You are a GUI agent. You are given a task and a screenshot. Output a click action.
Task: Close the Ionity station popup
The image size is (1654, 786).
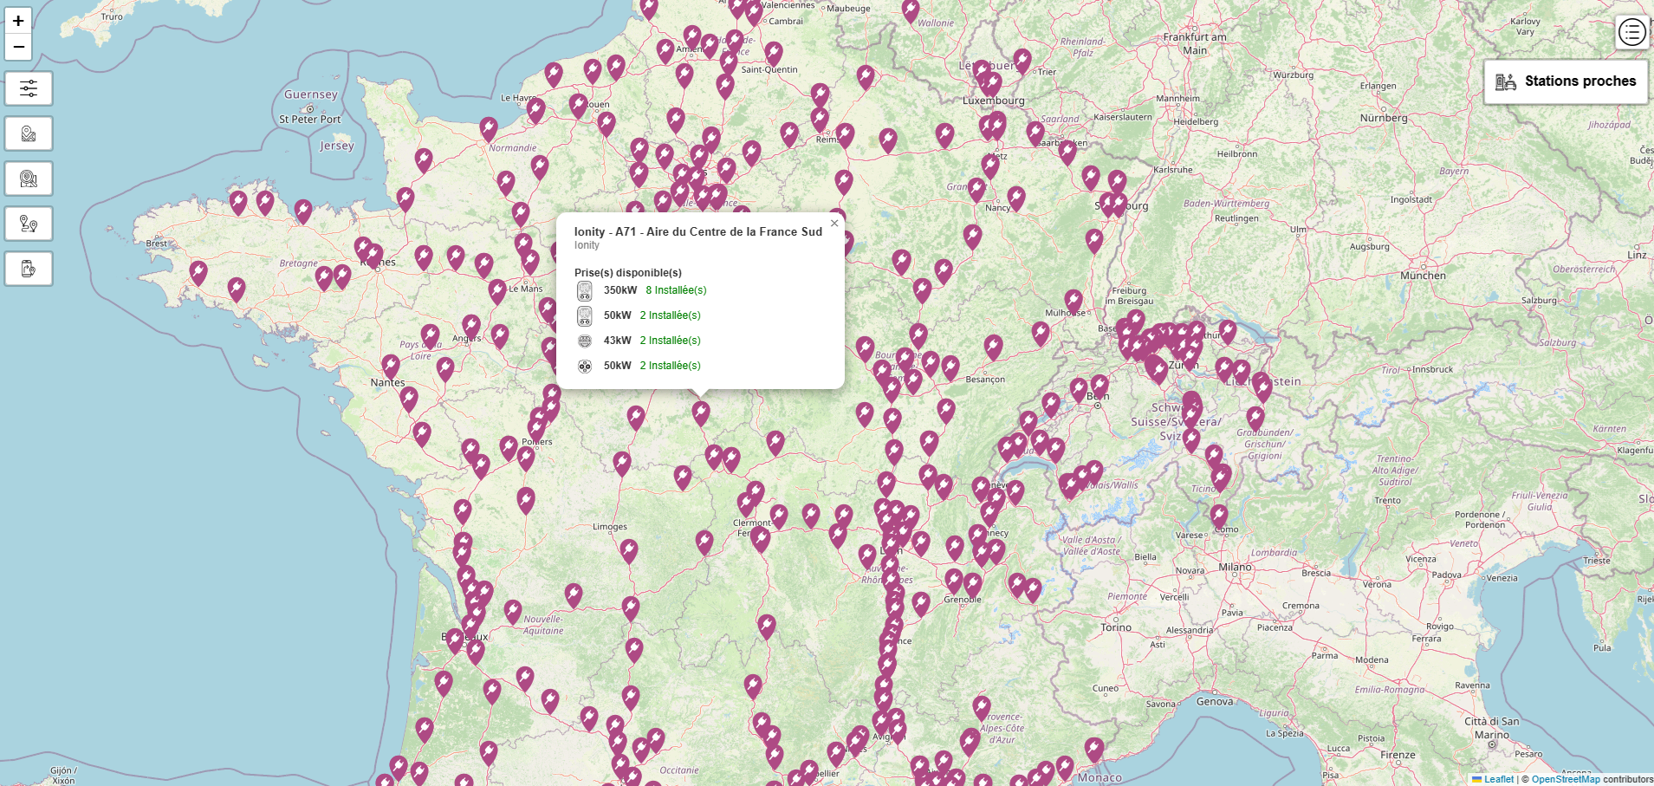(833, 224)
